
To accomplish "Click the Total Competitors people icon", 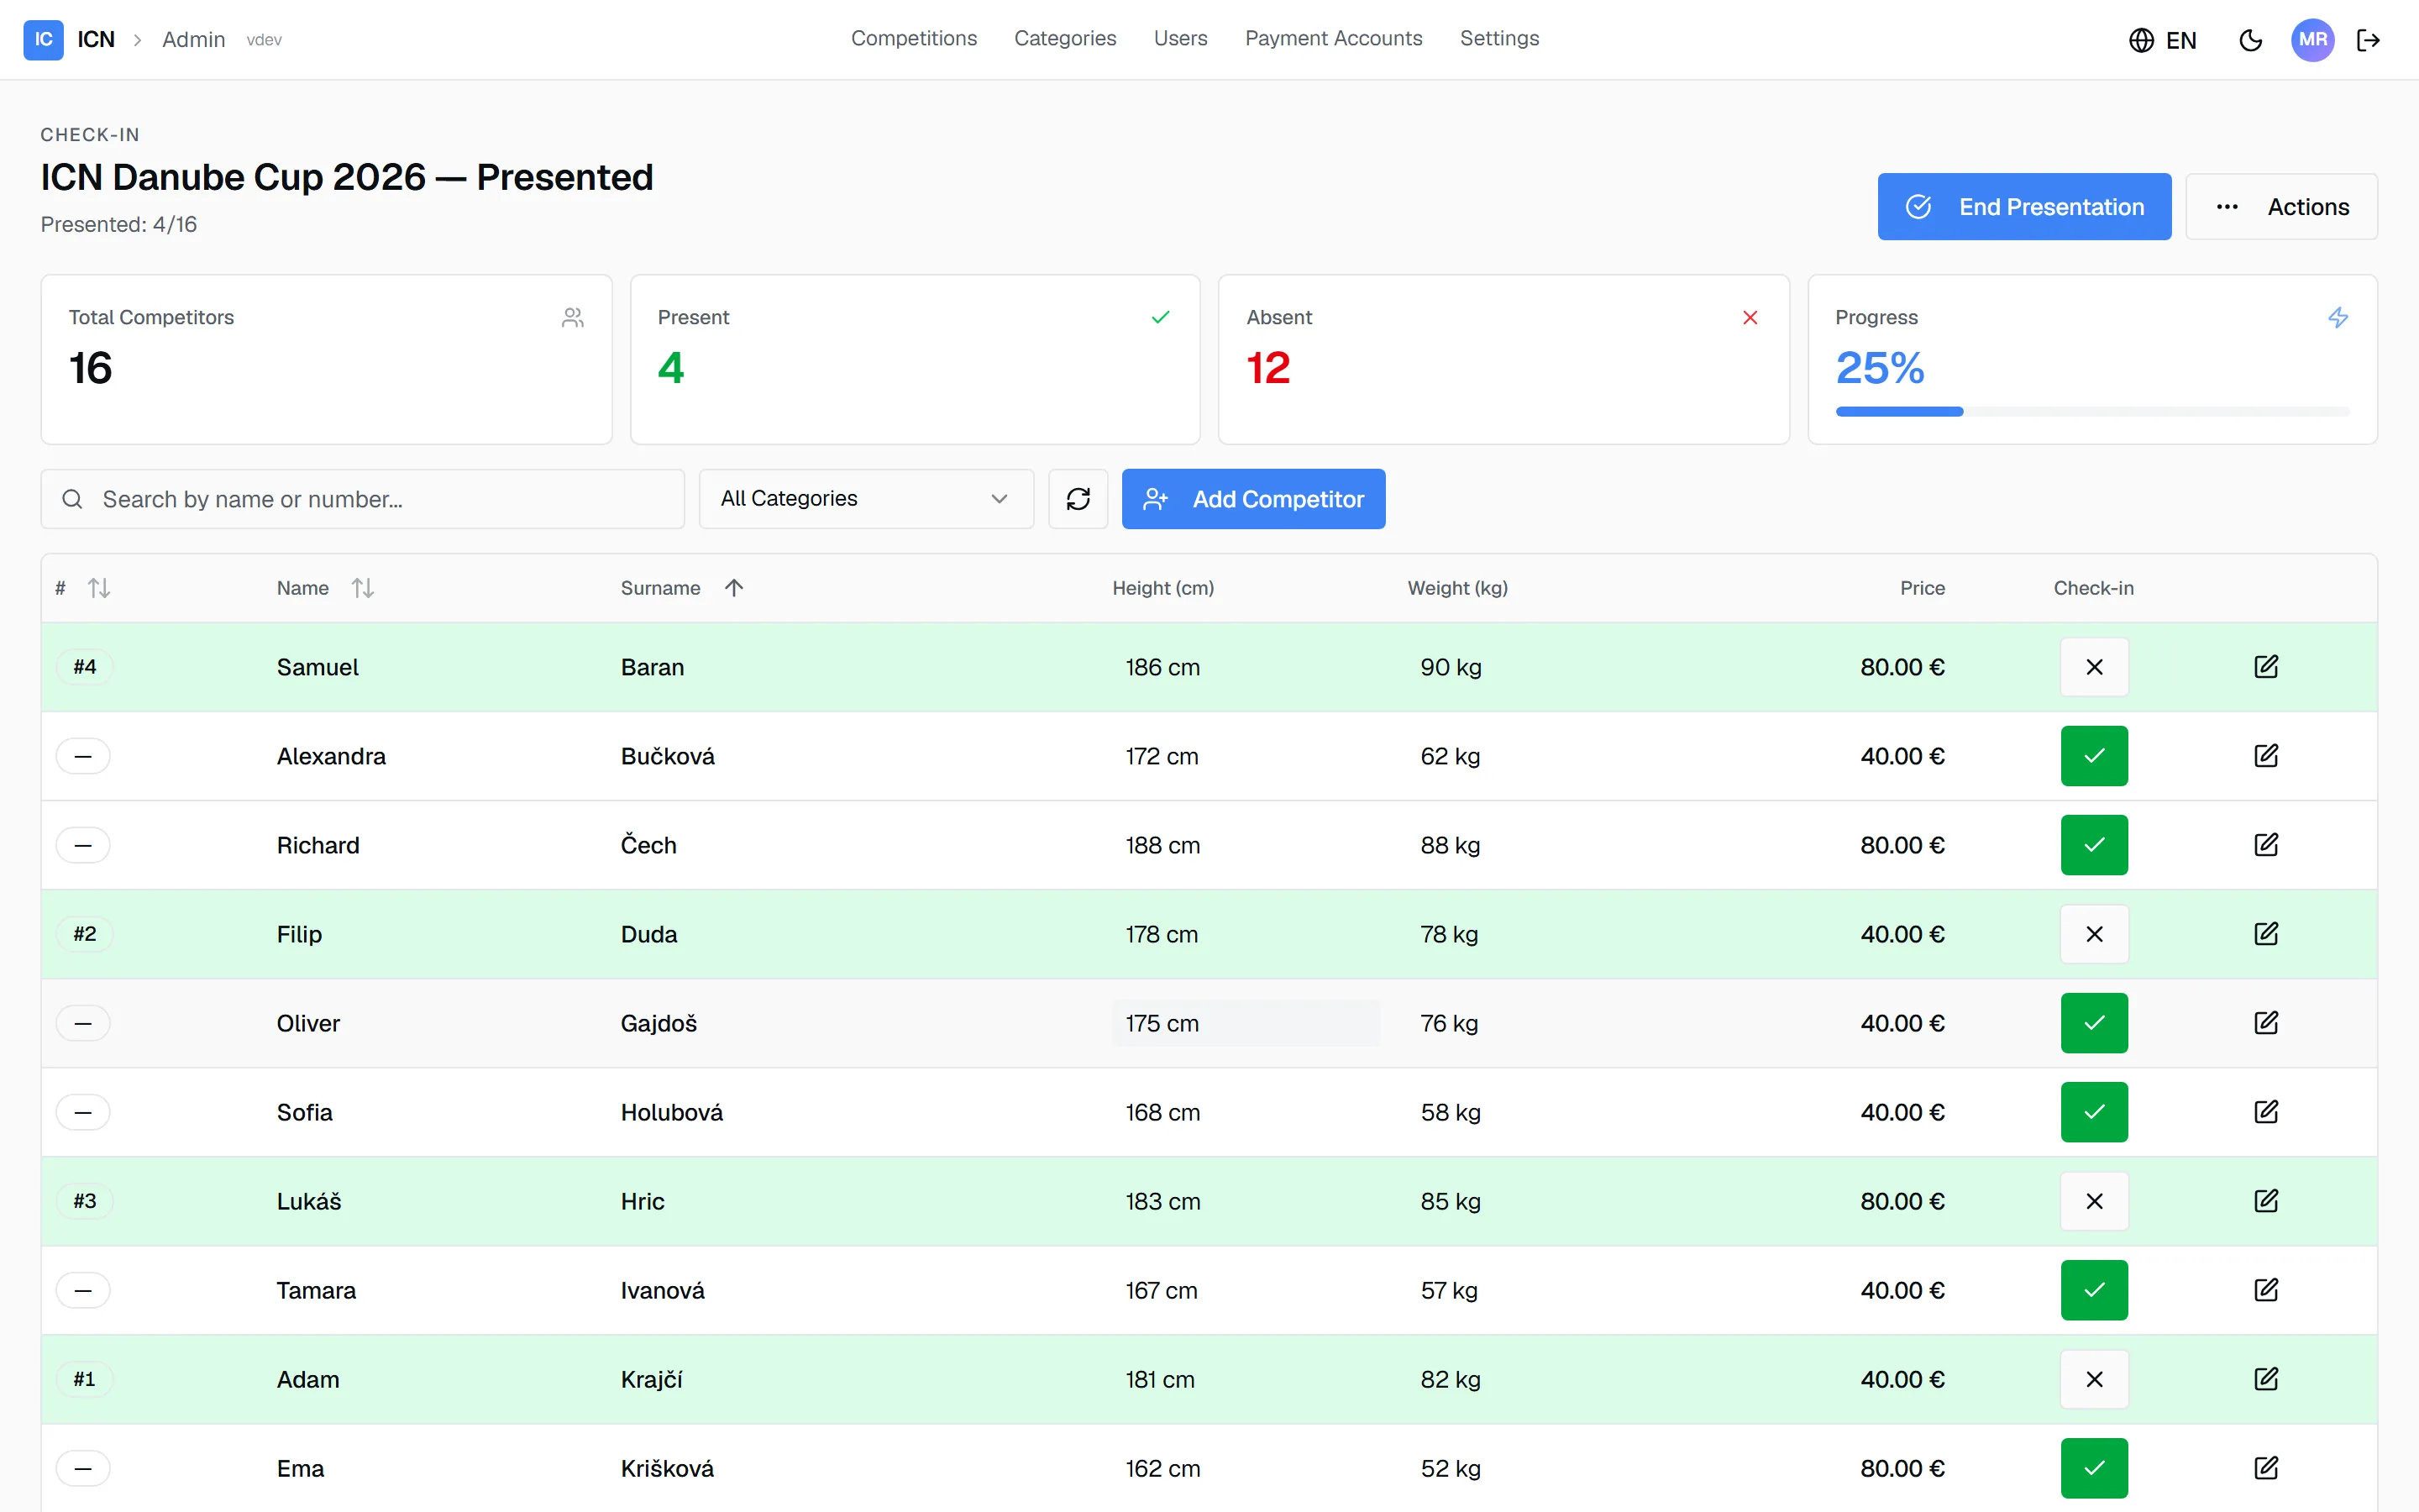I will pyautogui.click(x=573, y=318).
